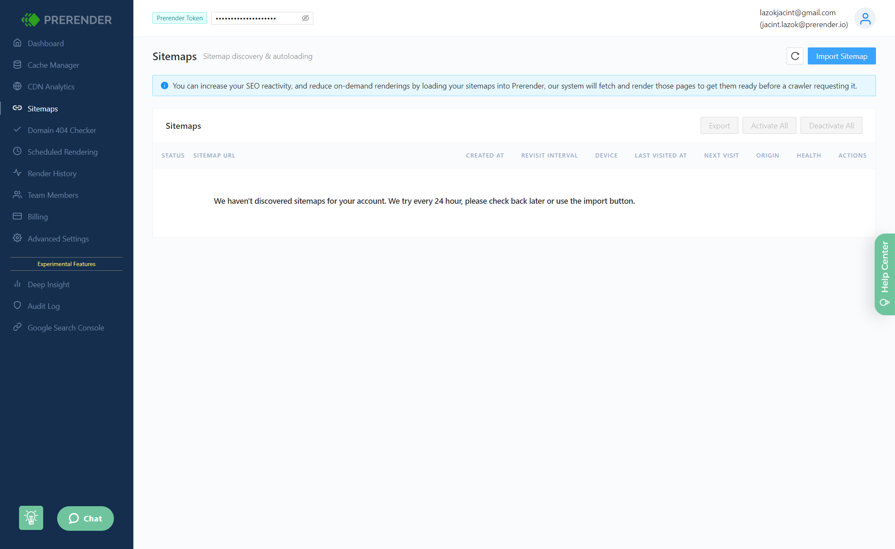This screenshot has height=549, width=895.
Task: Click the HEALTH column header
Action: [809, 155]
